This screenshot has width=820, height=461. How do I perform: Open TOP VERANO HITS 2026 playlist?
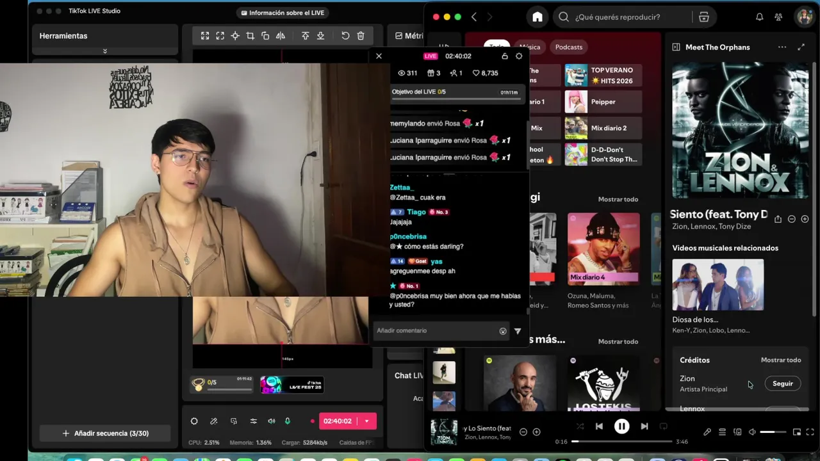(x=603, y=76)
